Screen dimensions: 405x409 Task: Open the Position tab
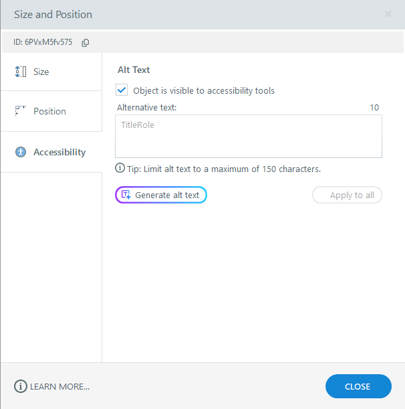click(50, 111)
